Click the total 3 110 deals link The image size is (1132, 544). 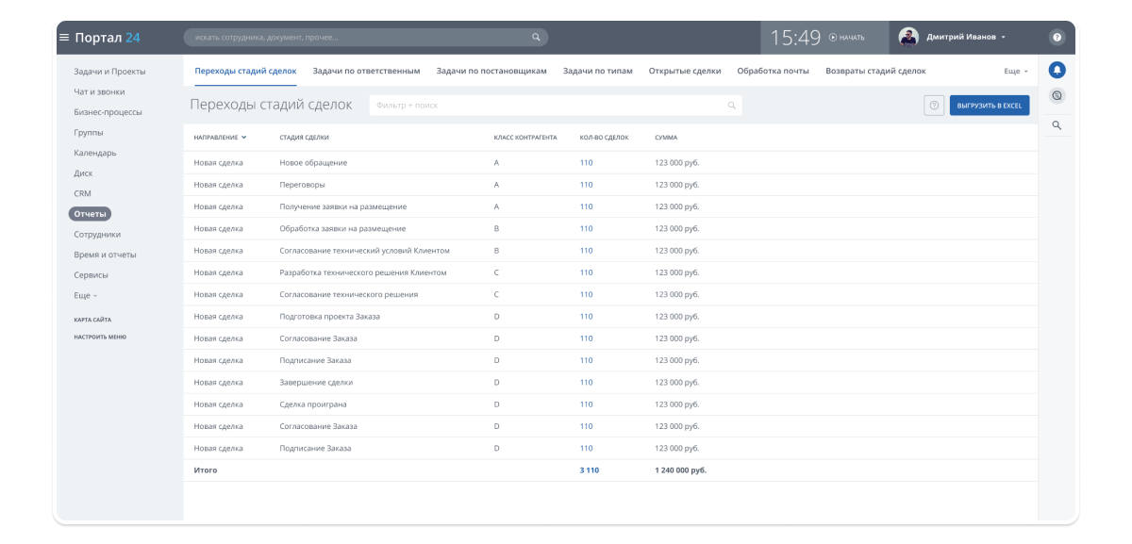[x=590, y=470]
